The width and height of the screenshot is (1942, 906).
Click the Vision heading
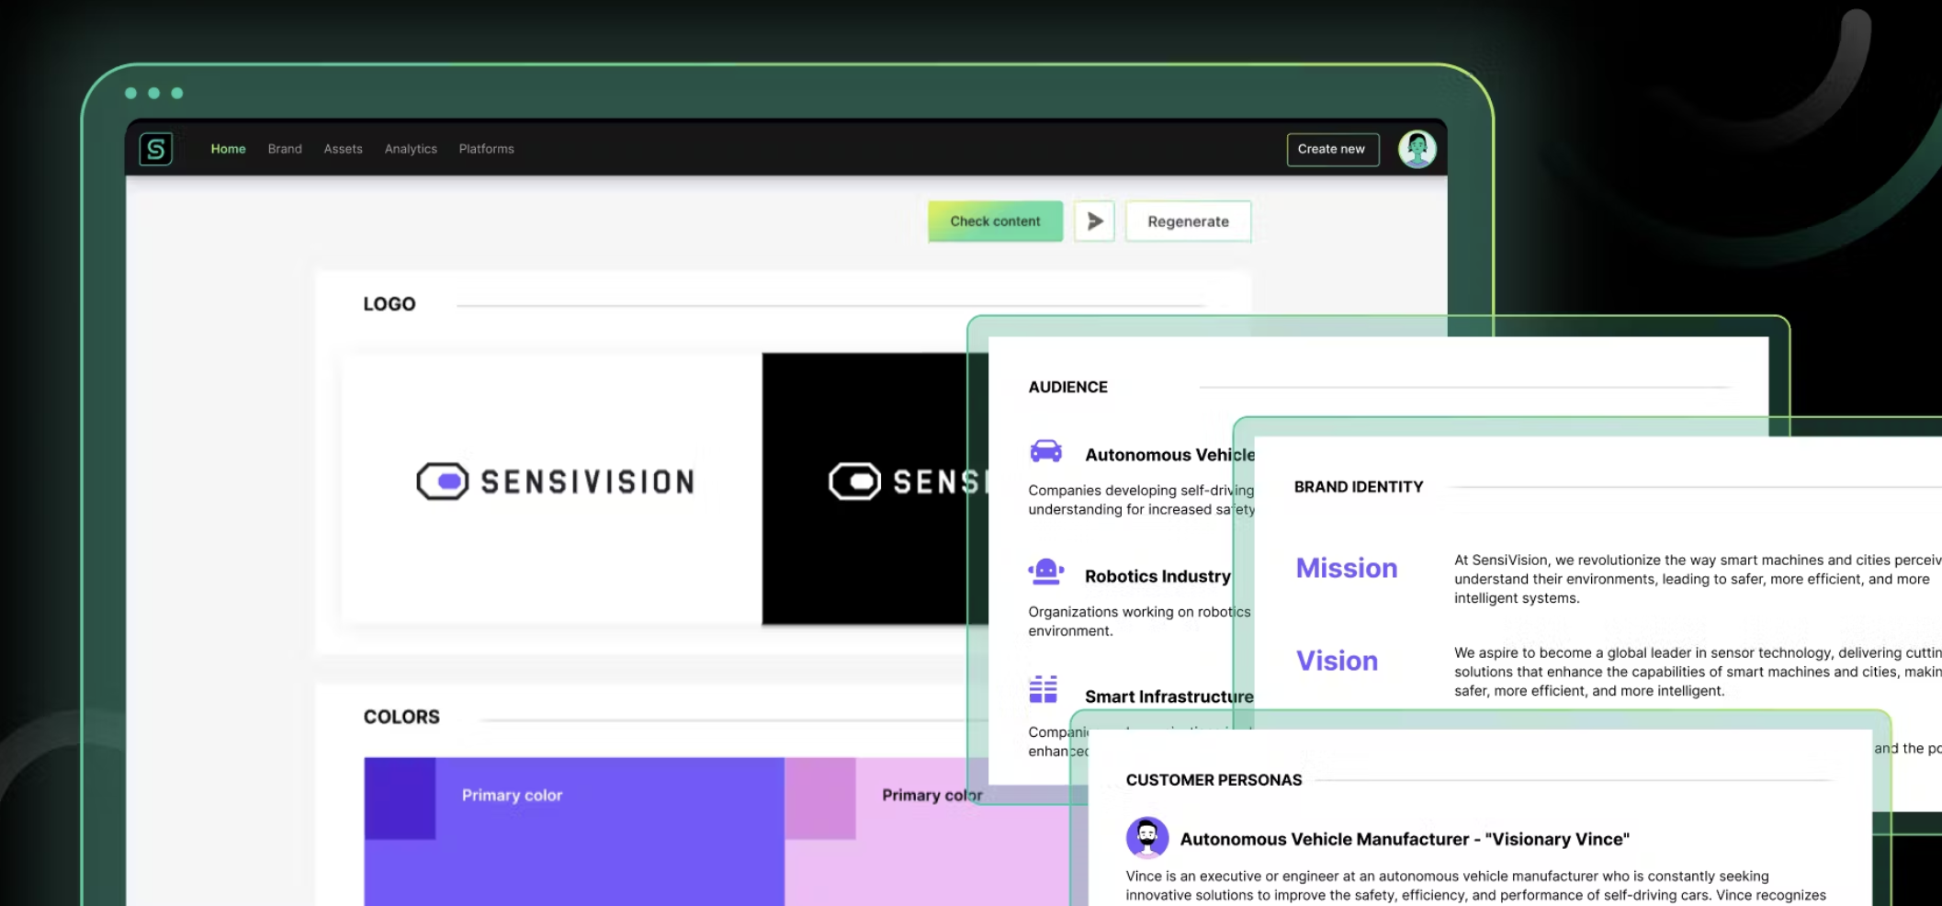tap(1337, 661)
